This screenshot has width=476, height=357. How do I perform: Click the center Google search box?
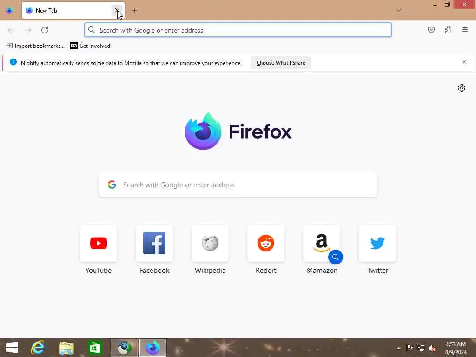pyautogui.click(x=238, y=185)
